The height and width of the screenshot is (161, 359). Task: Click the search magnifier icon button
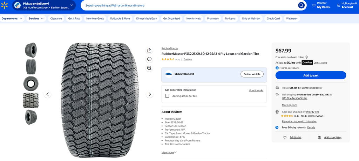301,5
